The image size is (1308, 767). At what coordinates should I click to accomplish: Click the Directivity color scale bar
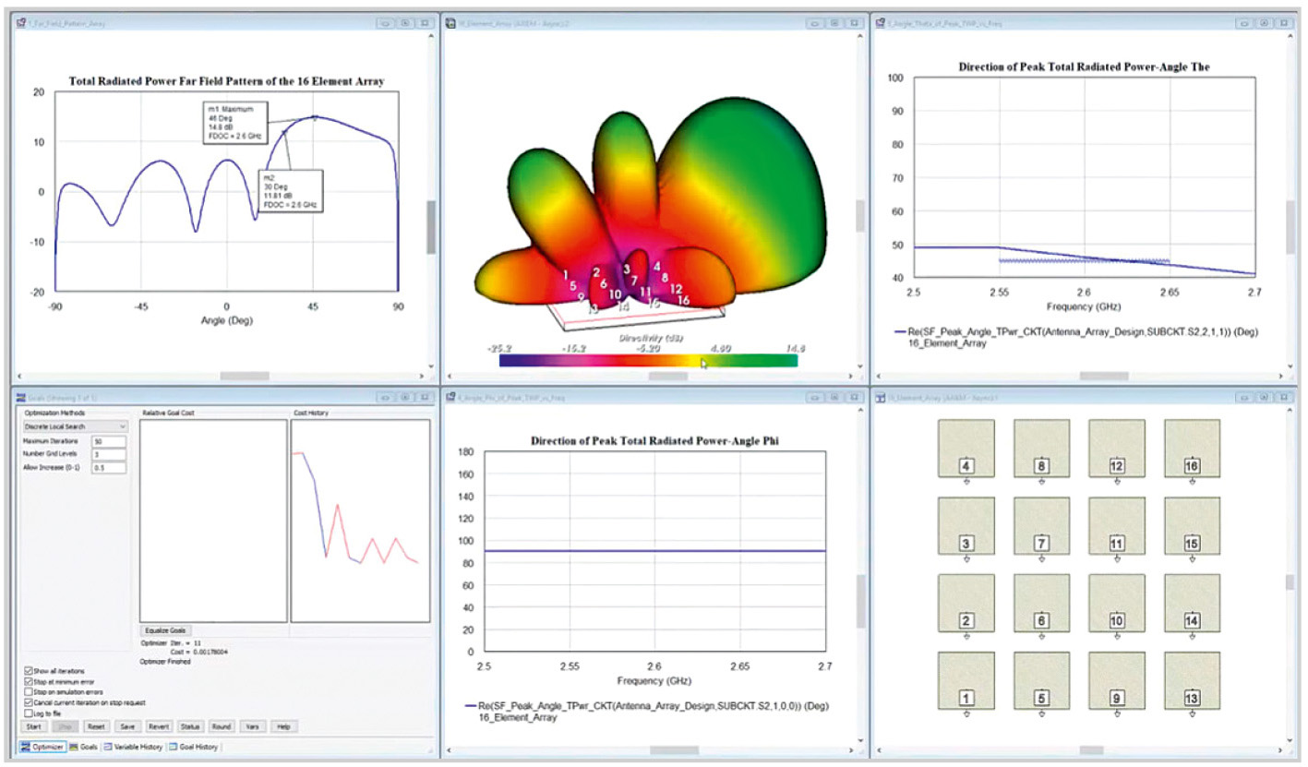pyautogui.click(x=647, y=361)
